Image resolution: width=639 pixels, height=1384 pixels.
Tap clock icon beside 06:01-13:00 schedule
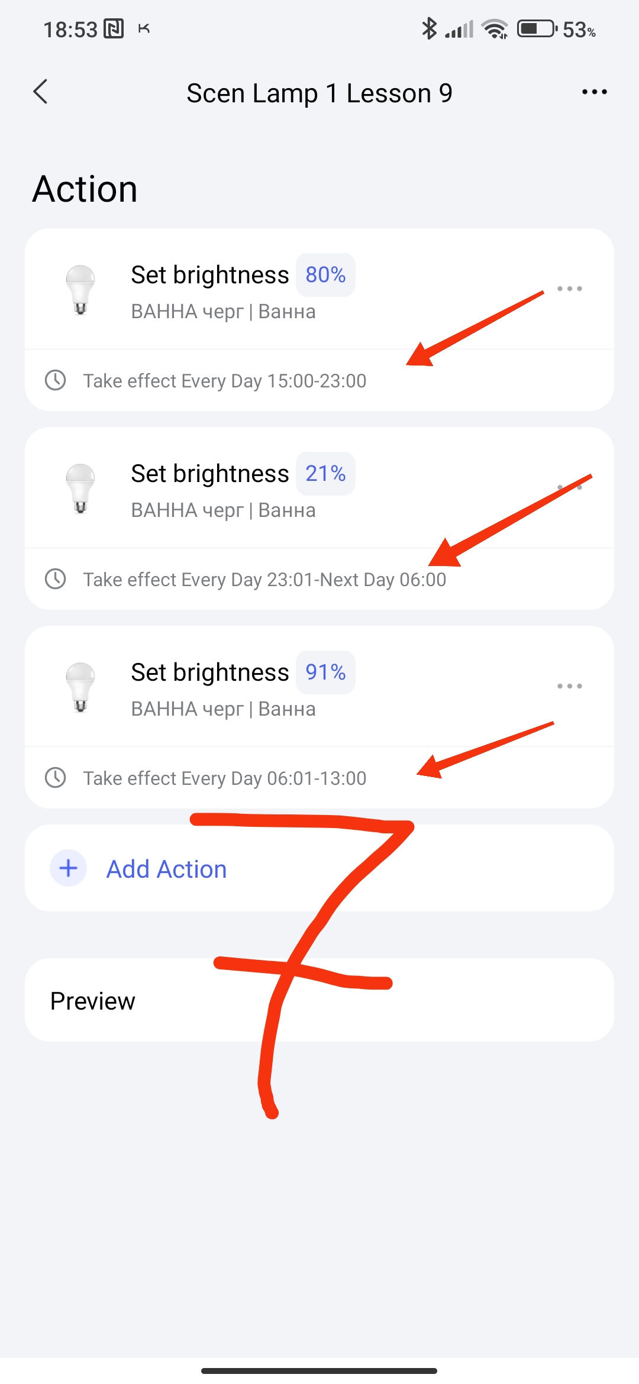56,778
